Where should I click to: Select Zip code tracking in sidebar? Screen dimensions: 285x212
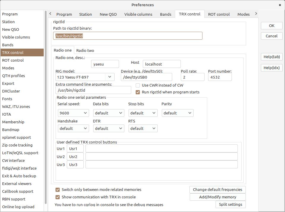tap(22, 145)
